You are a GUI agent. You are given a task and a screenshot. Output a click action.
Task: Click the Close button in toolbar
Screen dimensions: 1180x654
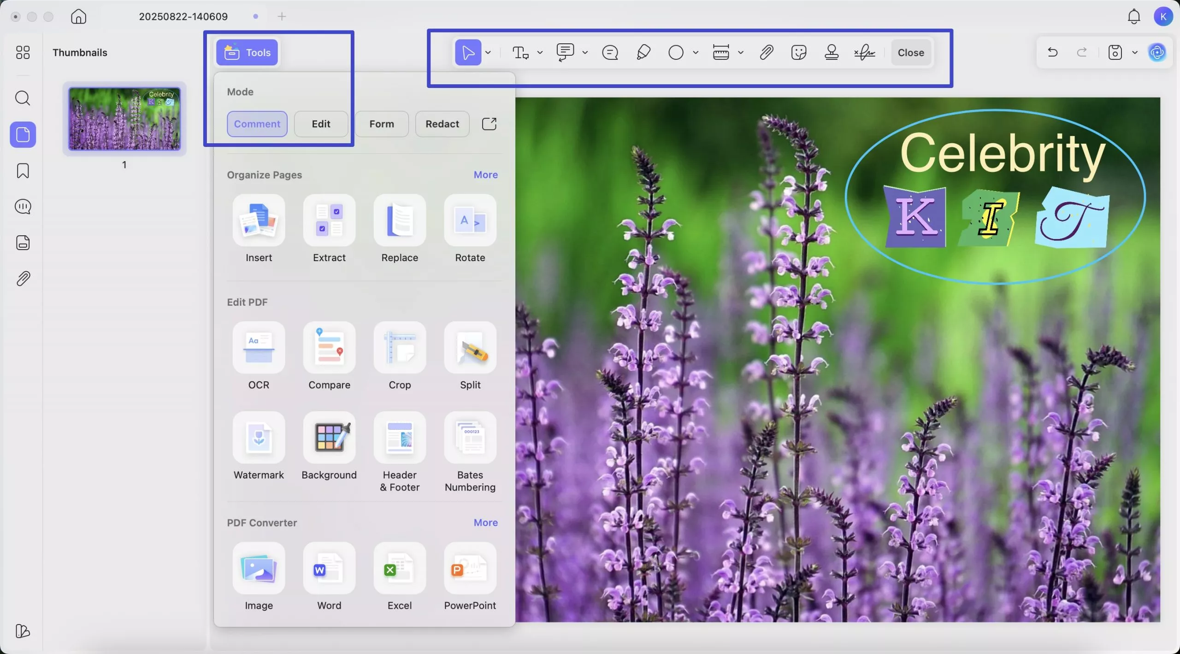[x=910, y=53]
